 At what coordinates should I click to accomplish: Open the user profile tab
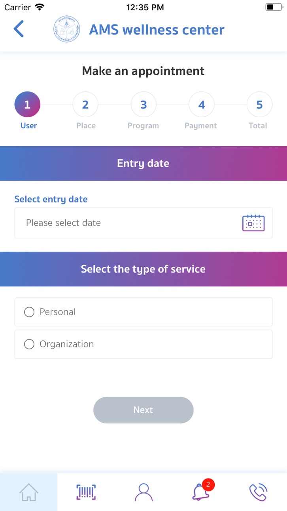[x=143, y=492]
